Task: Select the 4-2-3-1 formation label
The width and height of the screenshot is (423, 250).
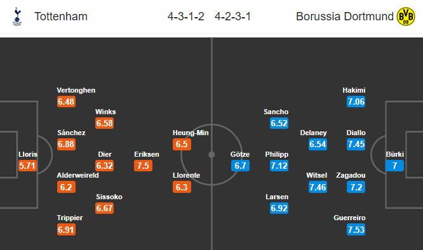Action: pos(233,16)
